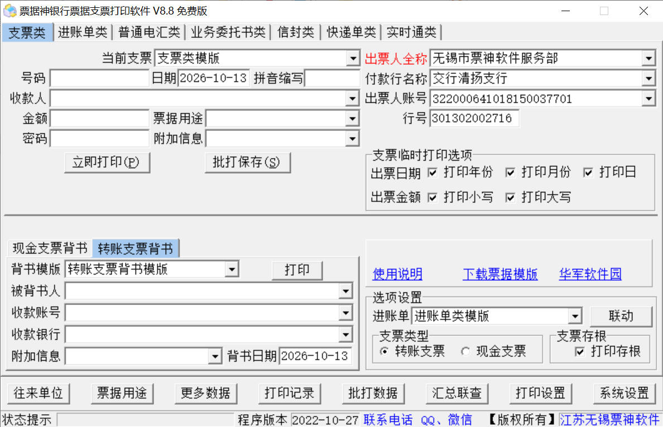The width and height of the screenshot is (663, 427).
Task: Expand the 收款账号 dropdown
Action: [x=345, y=313]
